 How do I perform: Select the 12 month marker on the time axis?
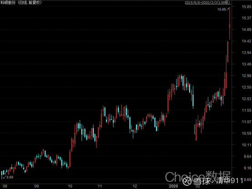pyautogui.click(x=135, y=186)
